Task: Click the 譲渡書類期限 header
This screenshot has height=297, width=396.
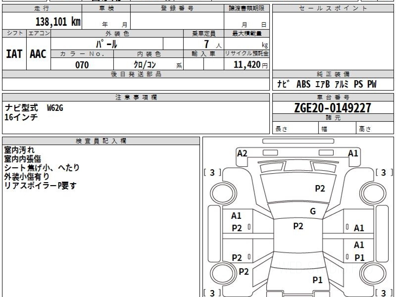Action: 247,9
